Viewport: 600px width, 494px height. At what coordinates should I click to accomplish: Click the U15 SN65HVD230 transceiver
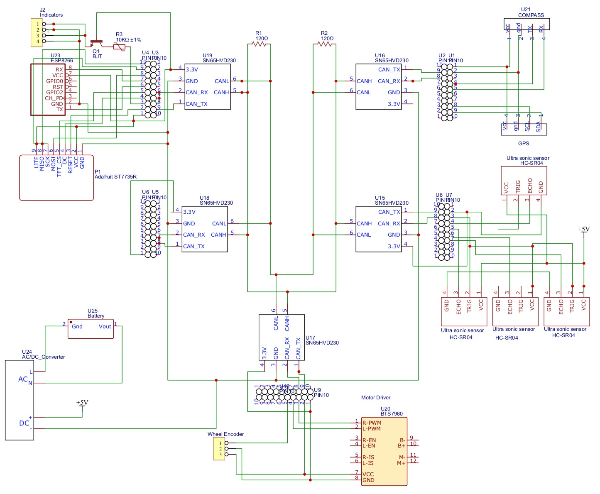[x=379, y=229]
